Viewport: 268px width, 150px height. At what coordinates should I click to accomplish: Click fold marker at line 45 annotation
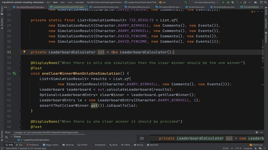21,121
